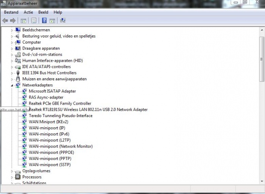Click the Microsoft ISATAP Adapter icon
This screenshot has width=265, height=194.
tap(24, 91)
